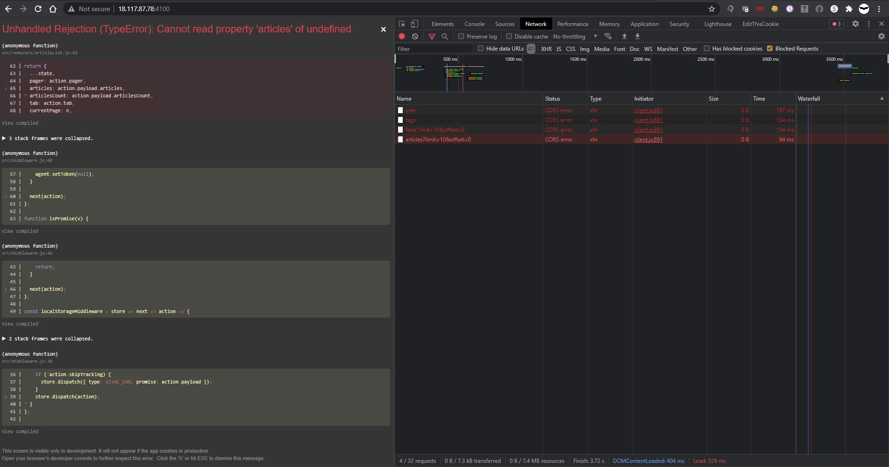Screen dimensions: 889x467
Task: Expand the collapsed 3 stack frames
Action: (48, 138)
